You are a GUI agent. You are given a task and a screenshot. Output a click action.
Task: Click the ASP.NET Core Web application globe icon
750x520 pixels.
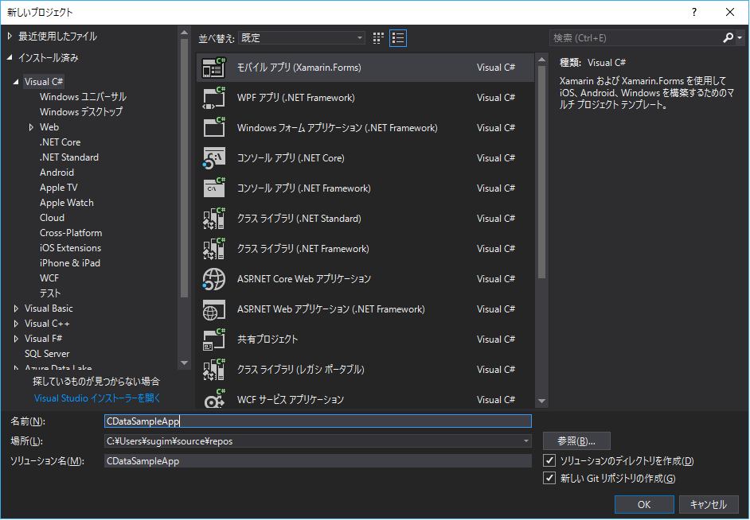(214, 279)
